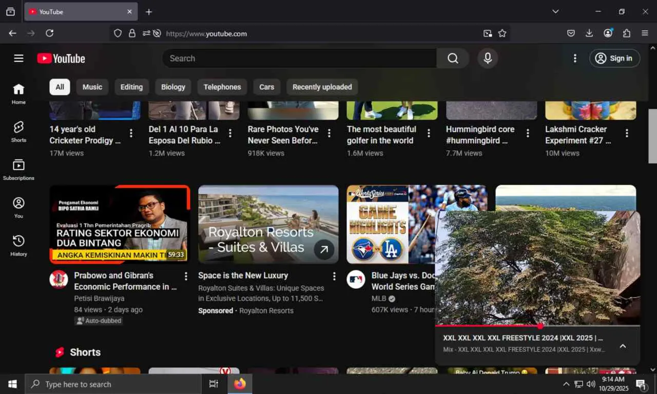The image size is (657, 394).
Task: Select the Music filter chip
Action: [92, 87]
